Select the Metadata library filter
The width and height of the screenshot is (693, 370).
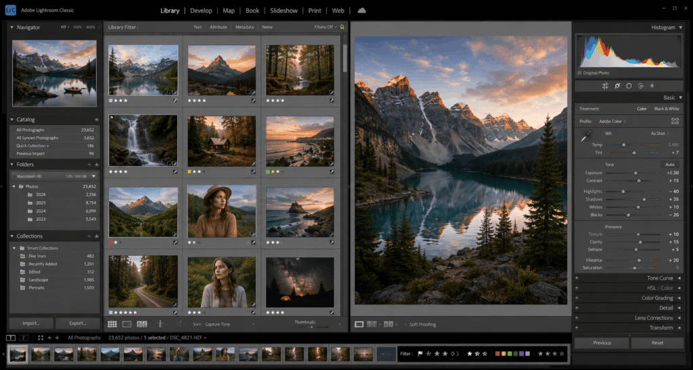pos(244,27)
